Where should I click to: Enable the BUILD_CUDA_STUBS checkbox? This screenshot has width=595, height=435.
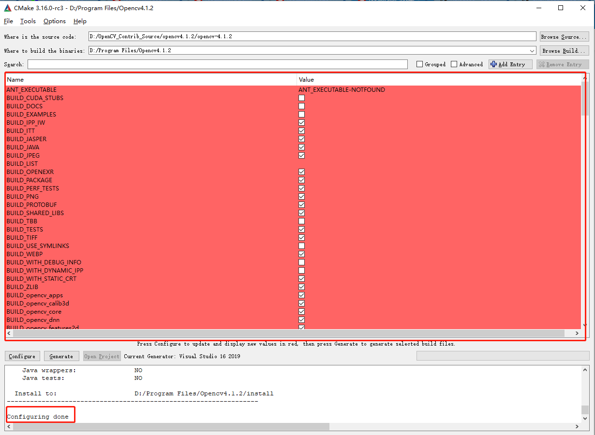point(301,98)
